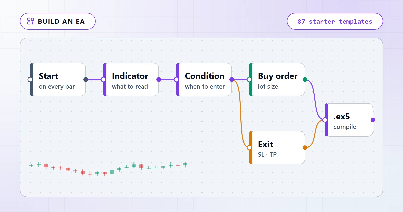Click the BUILD AN EA pill button

coord(58,21)
